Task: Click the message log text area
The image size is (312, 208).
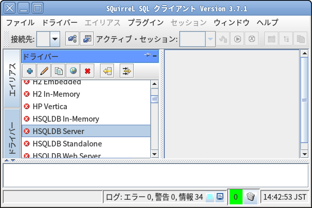Action: [155, 175]
